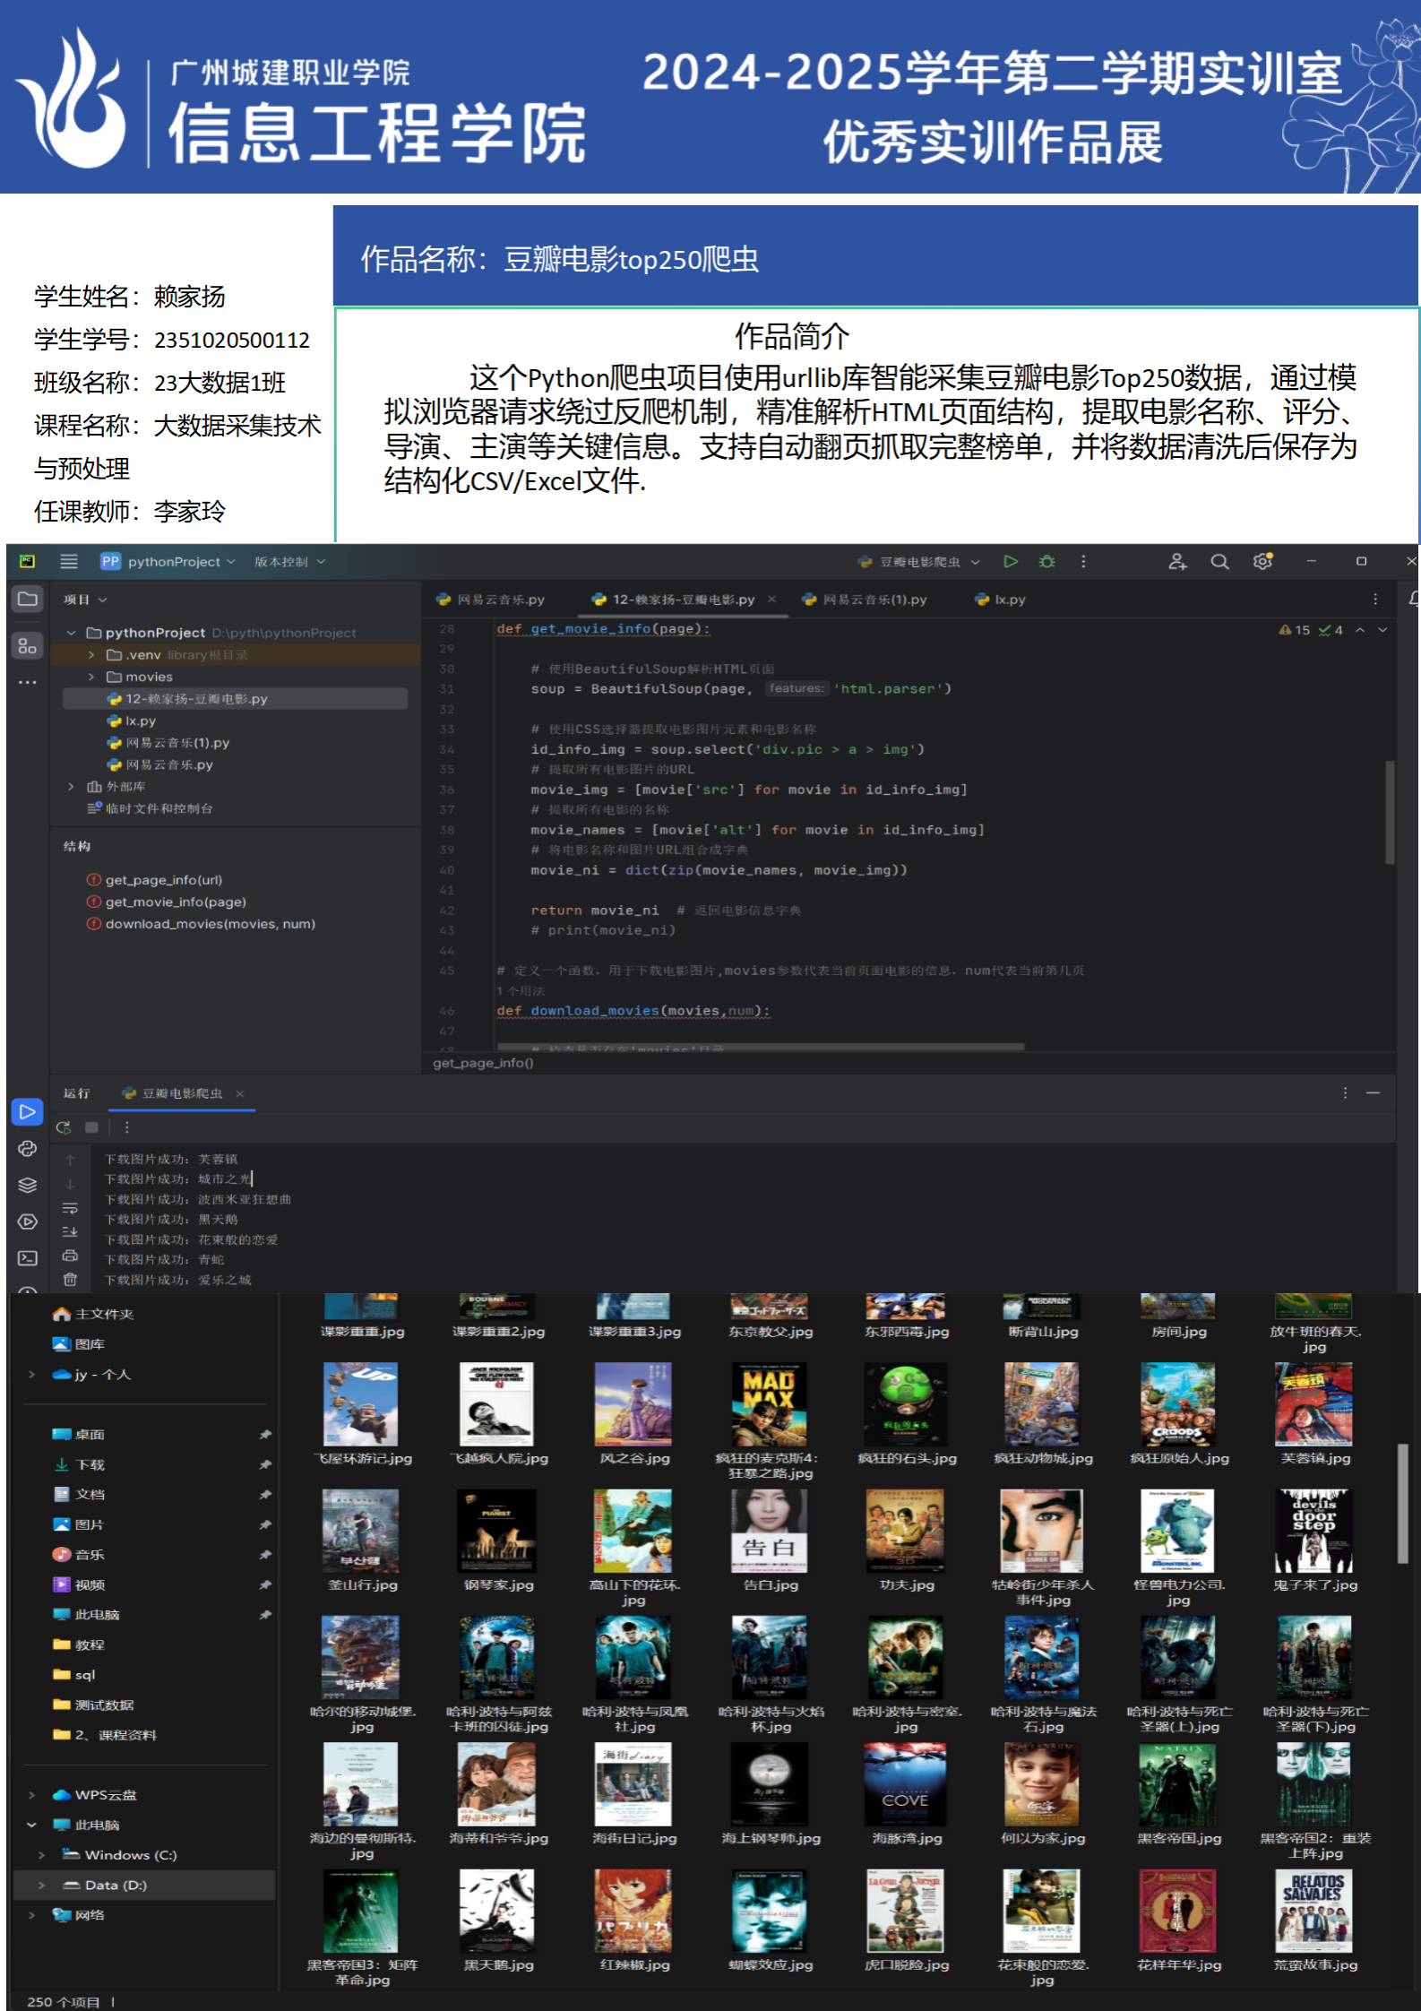
Task: Open the Terminal tool window icon
Action: pyautogui.click(x=28, y=1258)
